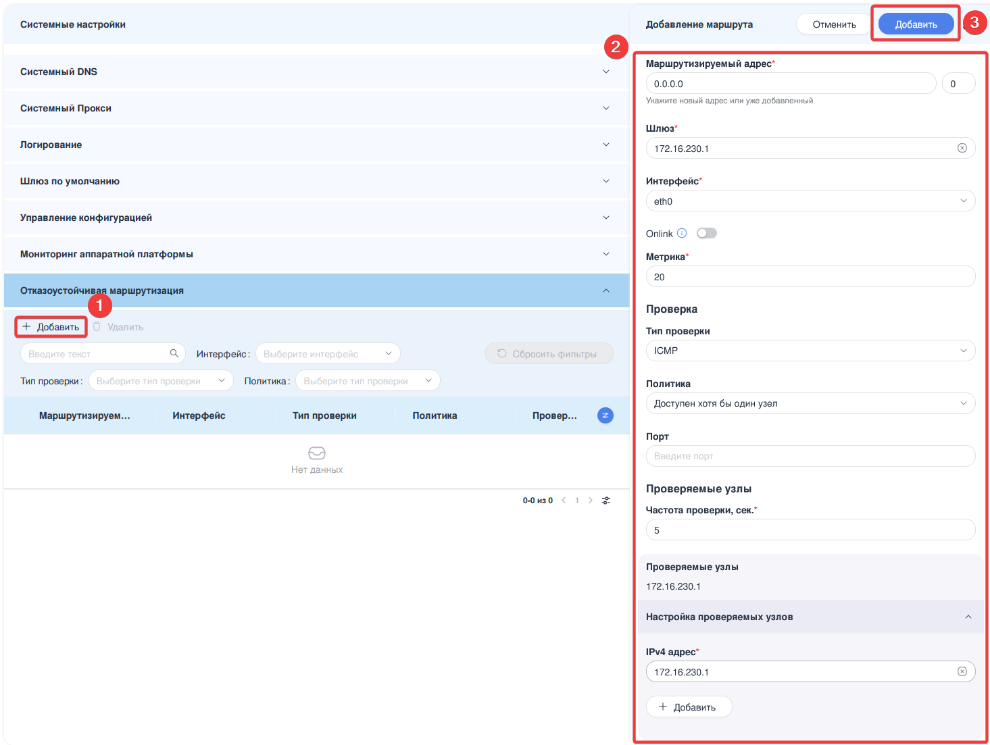Open the Интерфейс eth0 dropdown
The height and width of the screenshot is (745, 990).
click(810, 201)
